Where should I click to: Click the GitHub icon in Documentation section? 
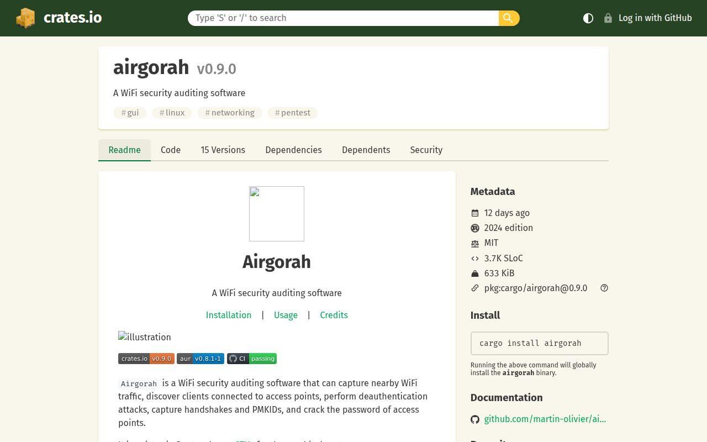(475, 419)
